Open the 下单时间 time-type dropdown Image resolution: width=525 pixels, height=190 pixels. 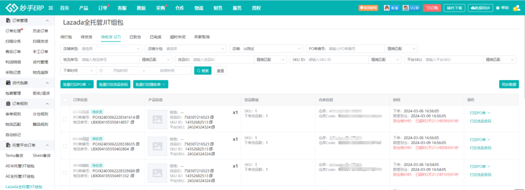78,70
